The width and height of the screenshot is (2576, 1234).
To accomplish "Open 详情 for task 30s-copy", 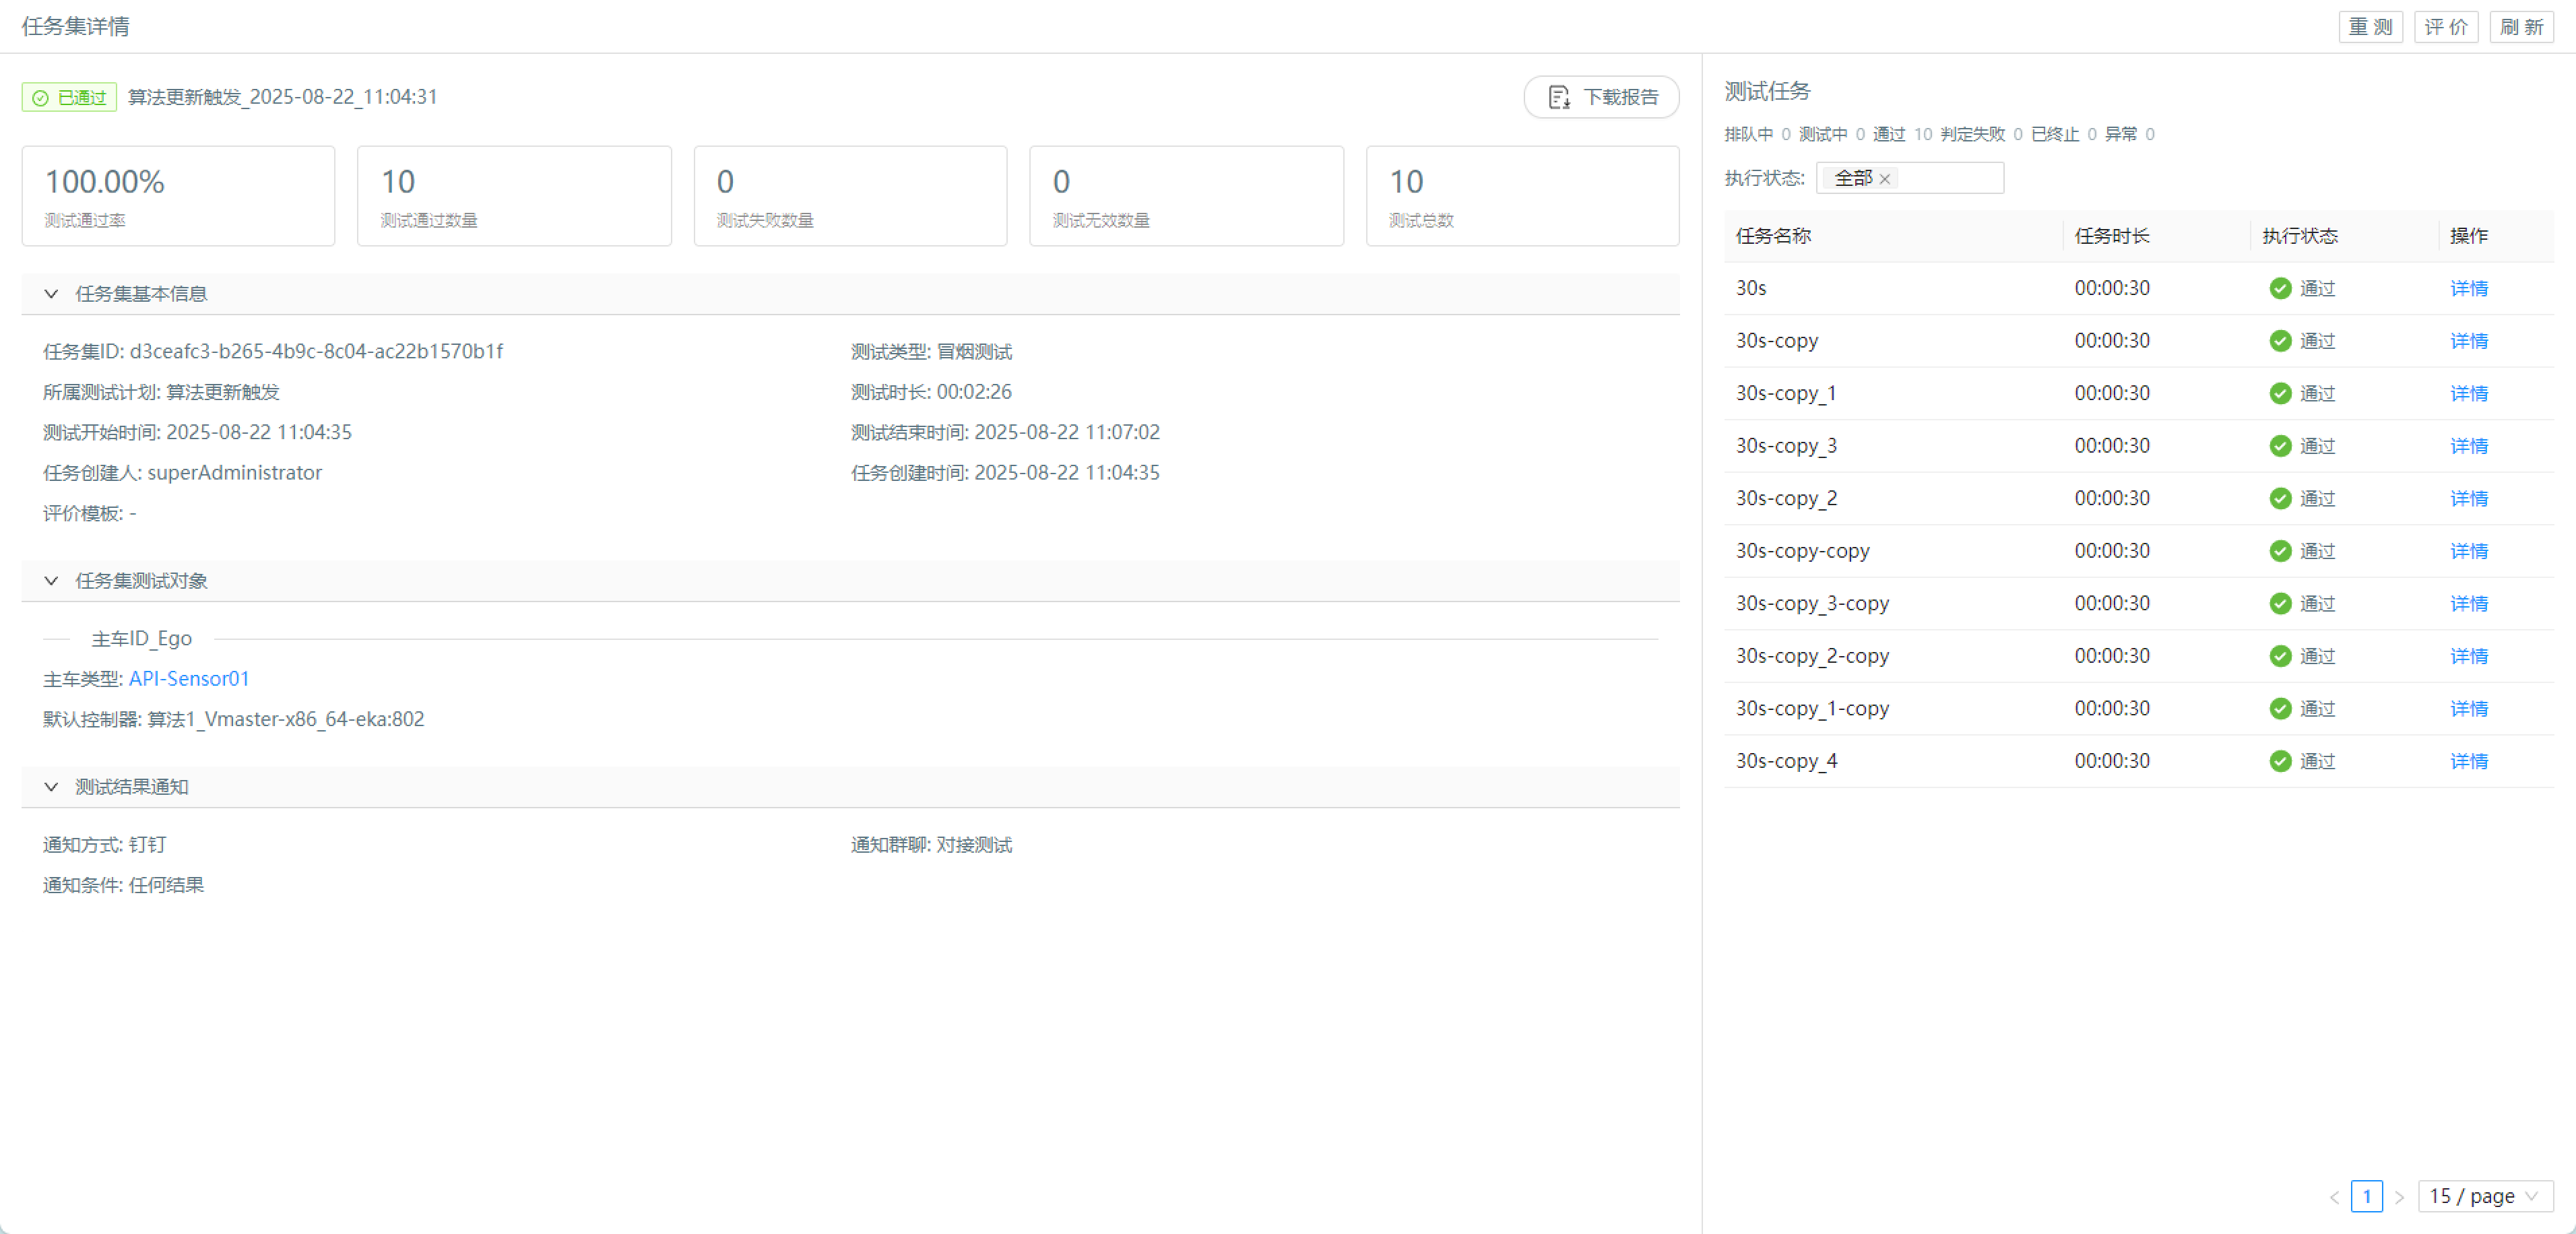I will pyautogui.click(x=2468, y=341).
